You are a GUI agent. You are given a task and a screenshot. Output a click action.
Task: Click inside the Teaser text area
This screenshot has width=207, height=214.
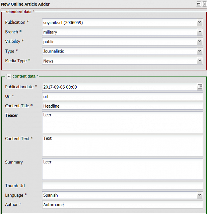pos(122,122)
